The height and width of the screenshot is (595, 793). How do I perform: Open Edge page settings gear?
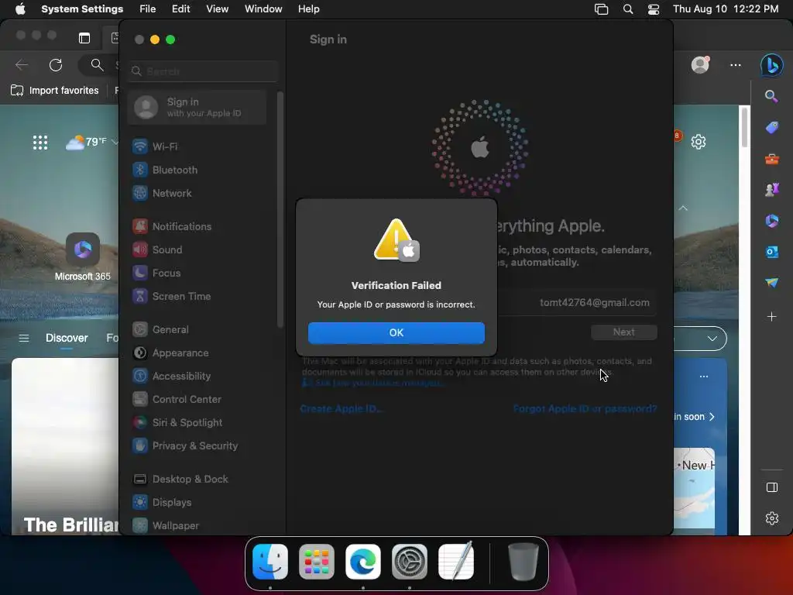[699, 142]
